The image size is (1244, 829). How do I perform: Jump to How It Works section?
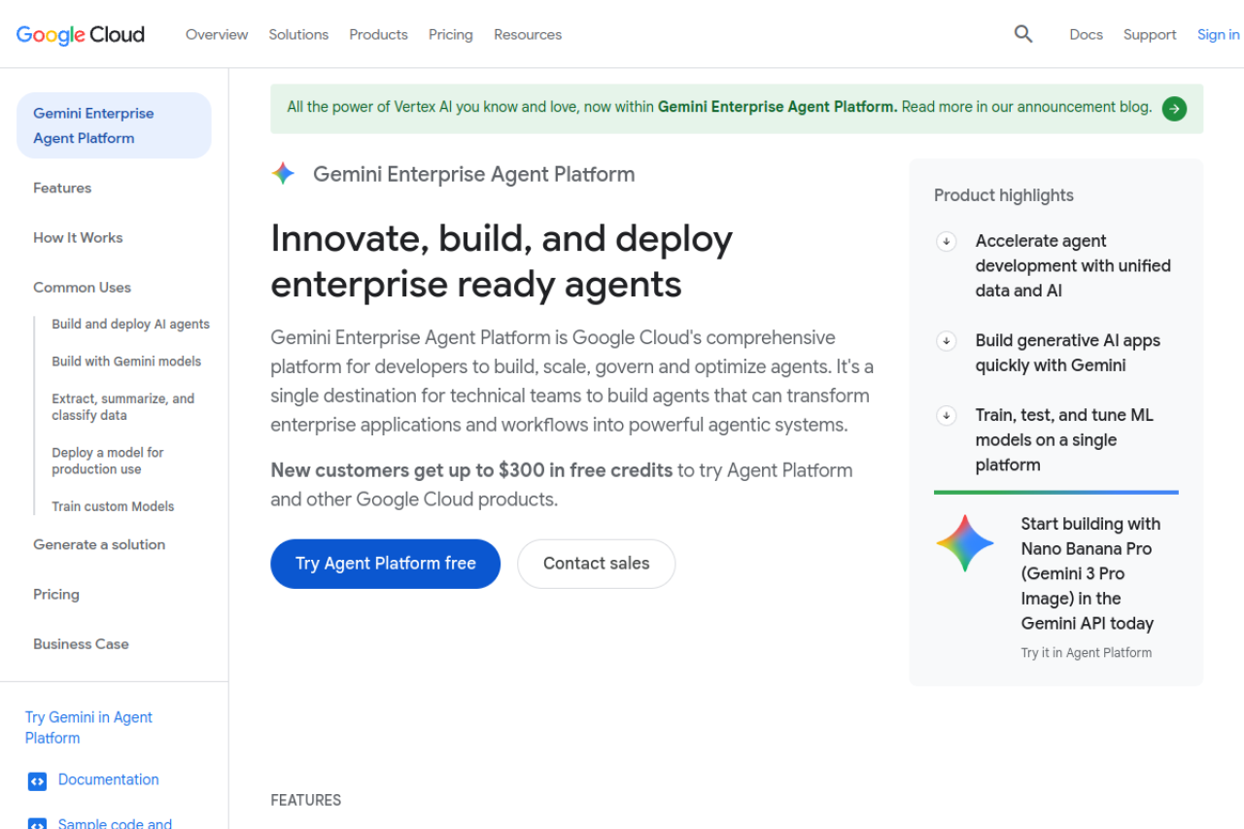[x=78, y=238]
